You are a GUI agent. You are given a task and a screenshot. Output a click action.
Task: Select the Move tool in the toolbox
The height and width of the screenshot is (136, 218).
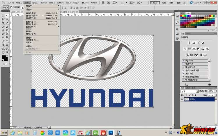pos(7,16)
